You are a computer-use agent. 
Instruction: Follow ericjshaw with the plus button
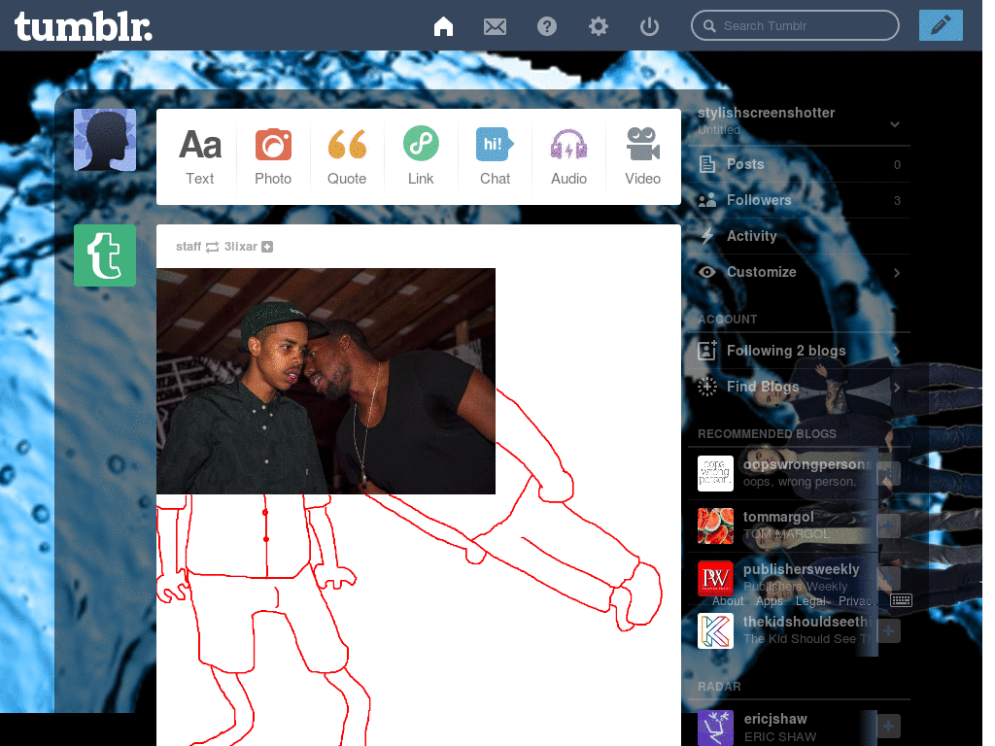point(888,727)
